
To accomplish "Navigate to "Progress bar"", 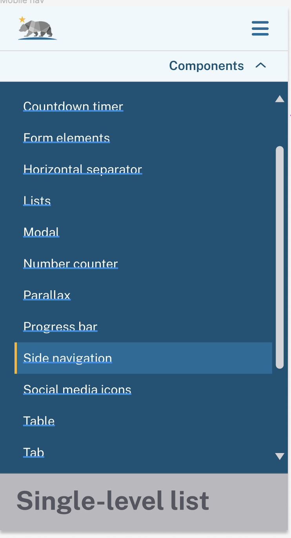I will point(60,326).
